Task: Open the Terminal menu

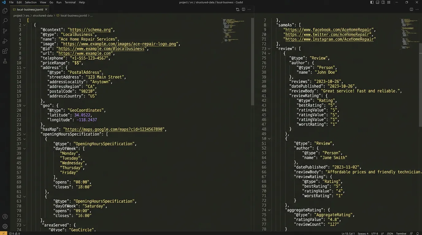Action: 70,2
